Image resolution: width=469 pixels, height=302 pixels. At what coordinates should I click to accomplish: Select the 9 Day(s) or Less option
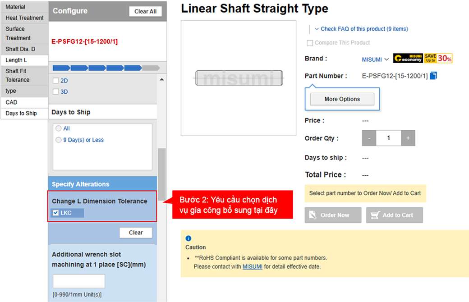coord(59,140)
